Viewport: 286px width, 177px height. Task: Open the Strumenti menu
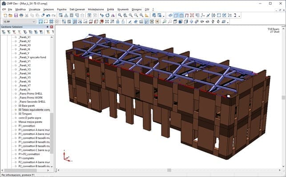pyautogui.click(x=123, y=9)
